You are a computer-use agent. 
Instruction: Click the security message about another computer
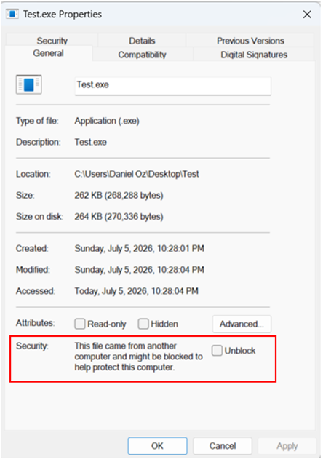(x=138, y=357)
